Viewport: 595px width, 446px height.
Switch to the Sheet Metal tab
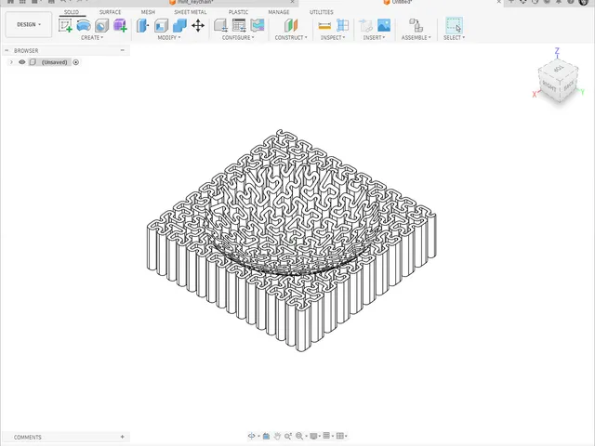pos(191,12)
